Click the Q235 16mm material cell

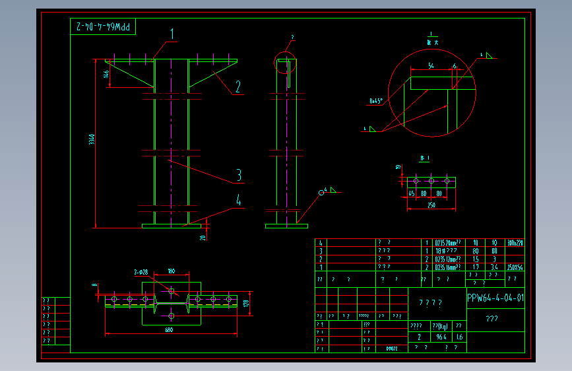point(447,267)
